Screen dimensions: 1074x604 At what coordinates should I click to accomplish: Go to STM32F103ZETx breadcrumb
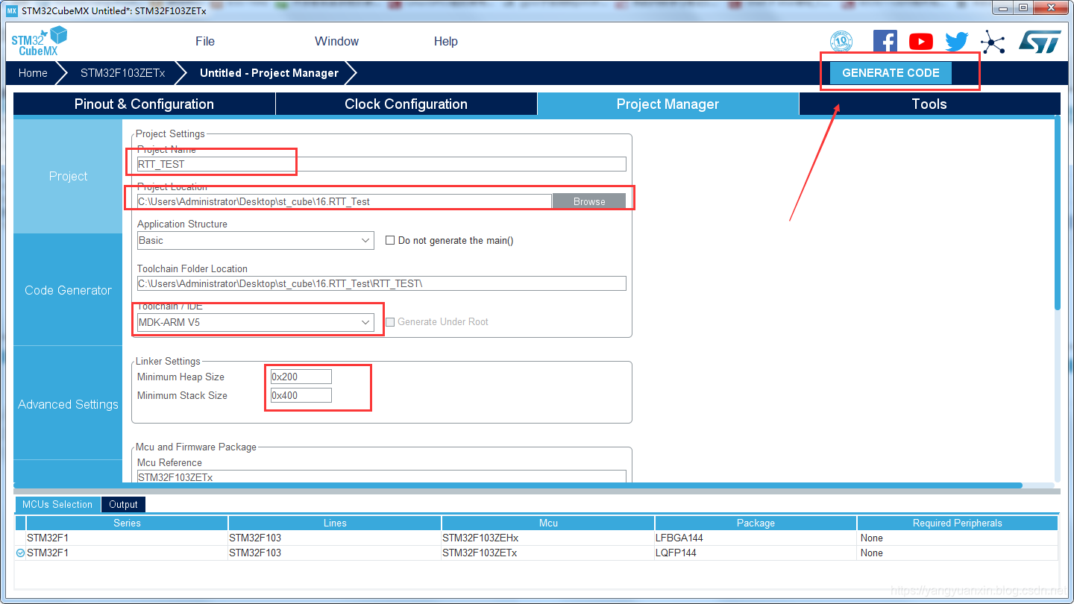(122, 73)
